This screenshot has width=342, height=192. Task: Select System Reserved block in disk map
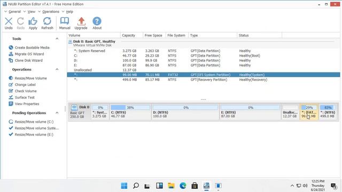(100, 111)
